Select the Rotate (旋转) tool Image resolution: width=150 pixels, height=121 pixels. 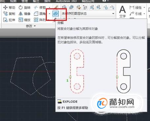(24, 8)
